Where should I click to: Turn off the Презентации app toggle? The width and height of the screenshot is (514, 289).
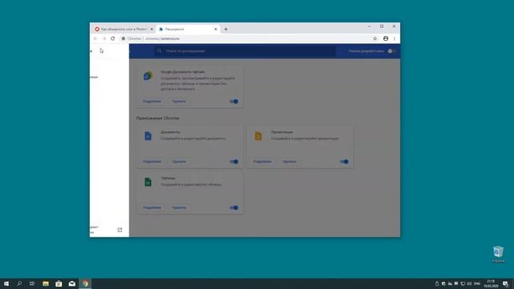(345, 162)
